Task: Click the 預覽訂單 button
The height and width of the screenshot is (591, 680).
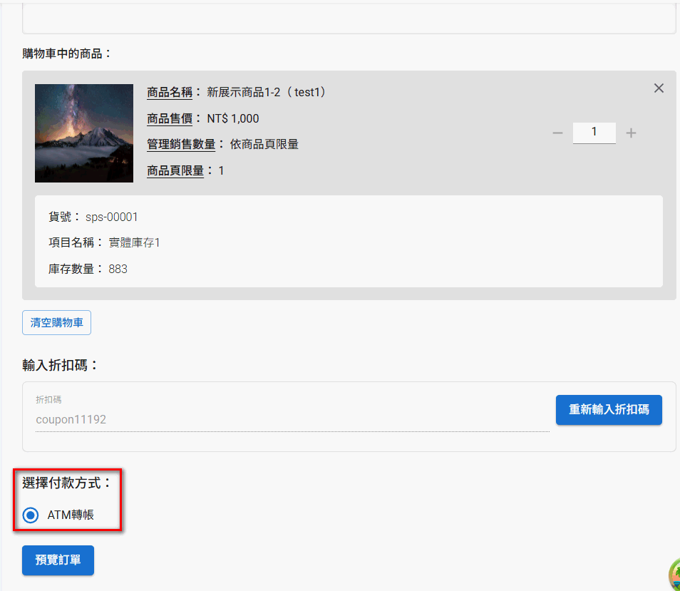Action: coord(58,560)
